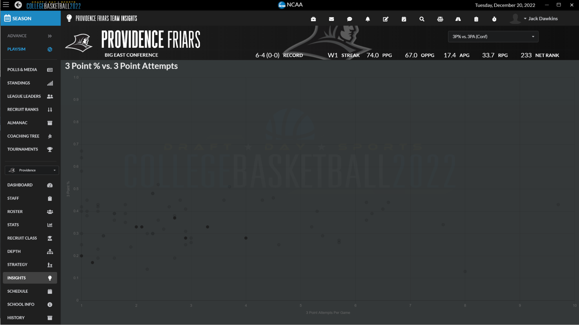The image size is (579, 325).
Task: Open the chat bubble messages icon
Action: coord(350,19)
